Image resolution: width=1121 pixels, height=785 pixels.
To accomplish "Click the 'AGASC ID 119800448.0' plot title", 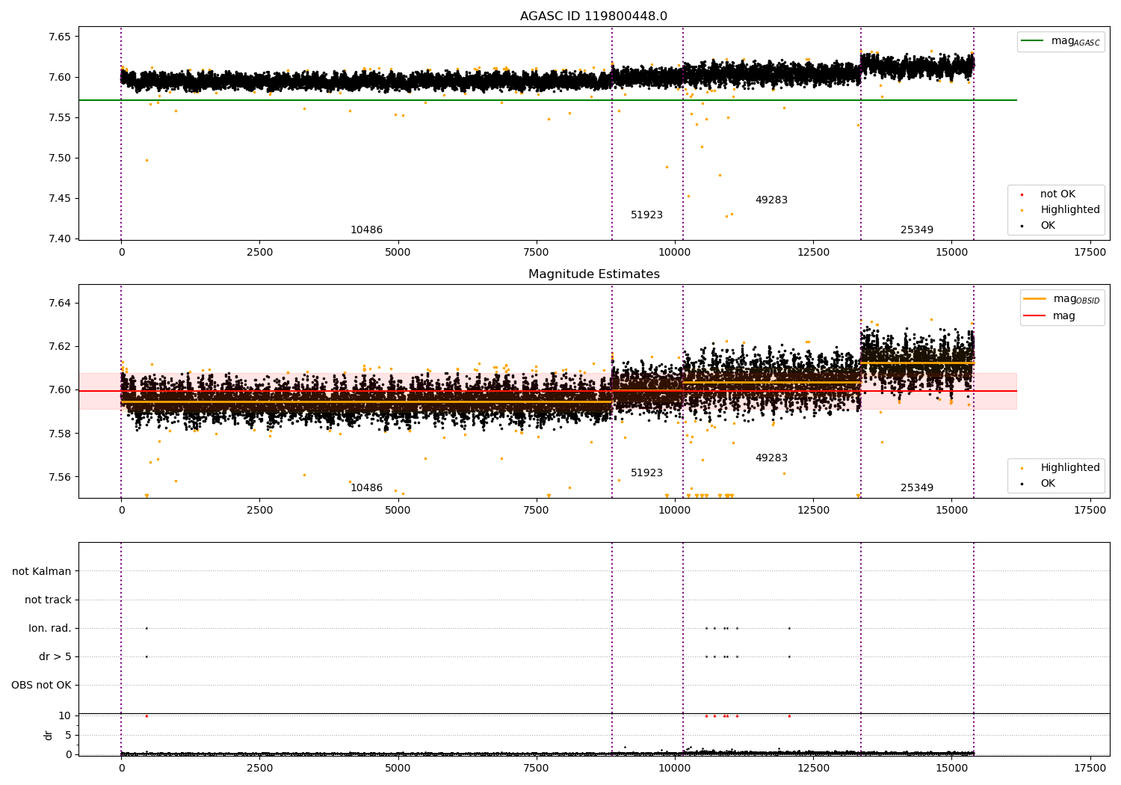I will 593,16.
